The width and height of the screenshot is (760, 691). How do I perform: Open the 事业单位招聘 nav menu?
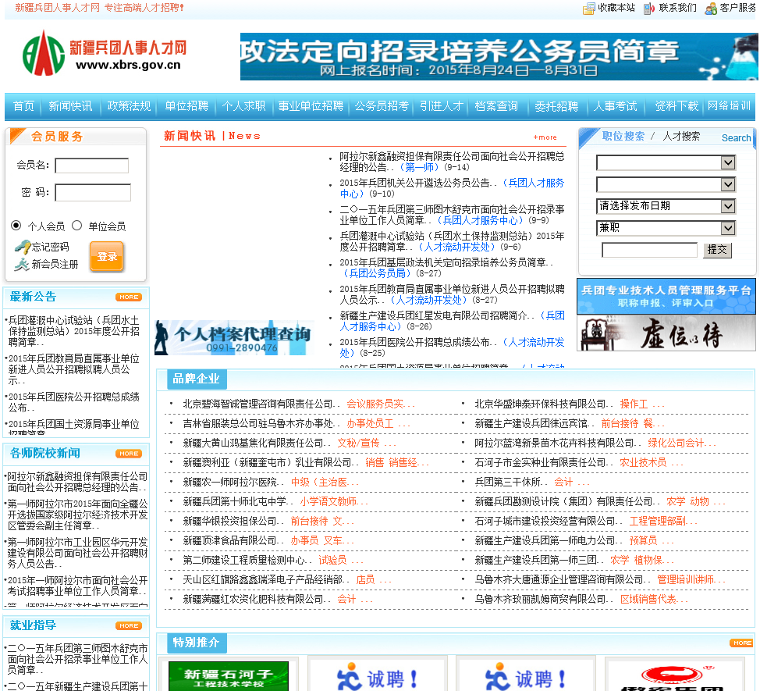pos(311,106)
